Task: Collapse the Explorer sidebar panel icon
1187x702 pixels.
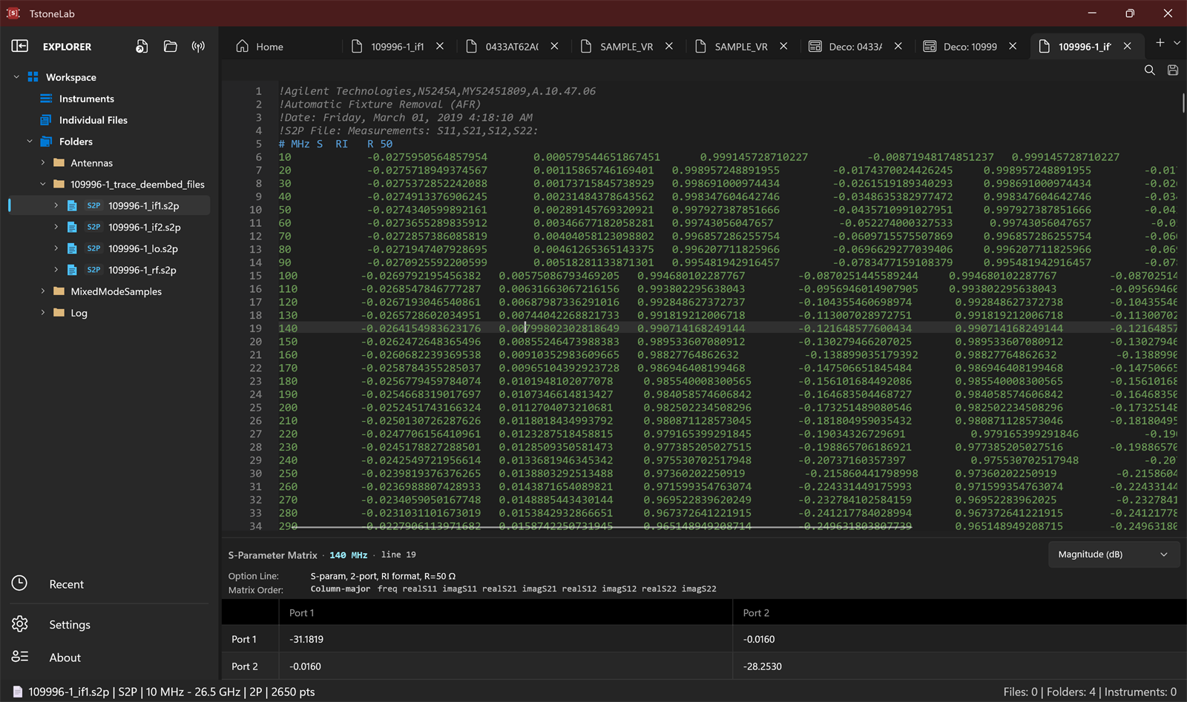Action: tap(20, 46)
